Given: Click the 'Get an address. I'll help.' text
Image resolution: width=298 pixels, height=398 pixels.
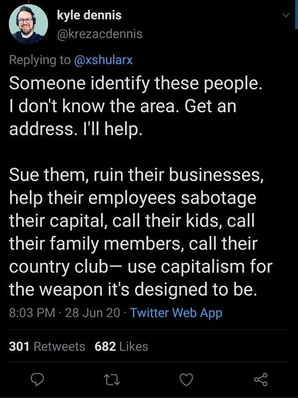Looking at the screenshot, I should point(123,118).
